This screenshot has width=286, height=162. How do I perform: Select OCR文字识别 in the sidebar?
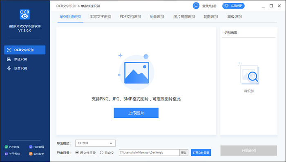pos(25,50)
